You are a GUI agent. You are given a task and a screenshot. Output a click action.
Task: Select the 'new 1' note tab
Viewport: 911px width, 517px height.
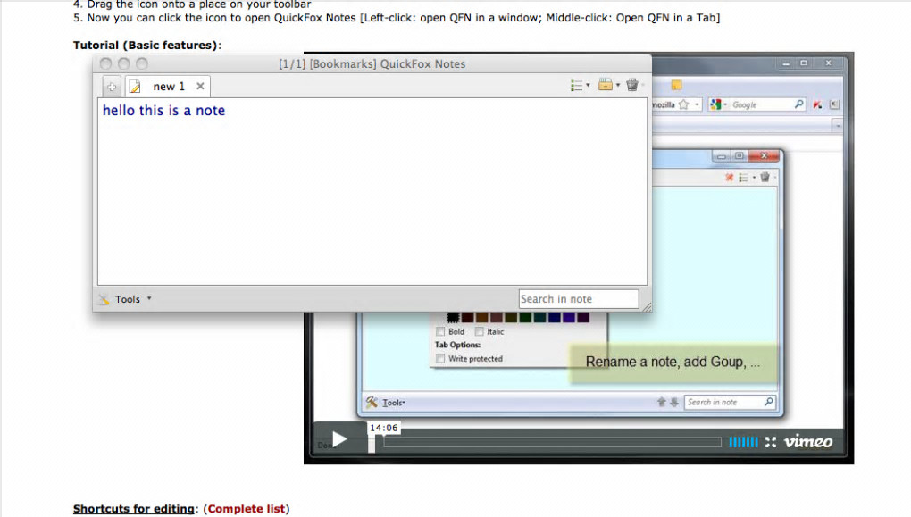168,87
